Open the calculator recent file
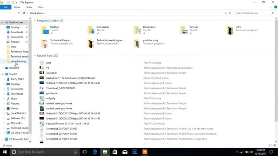This screenshot has height=156, width=278. point(51,73)
